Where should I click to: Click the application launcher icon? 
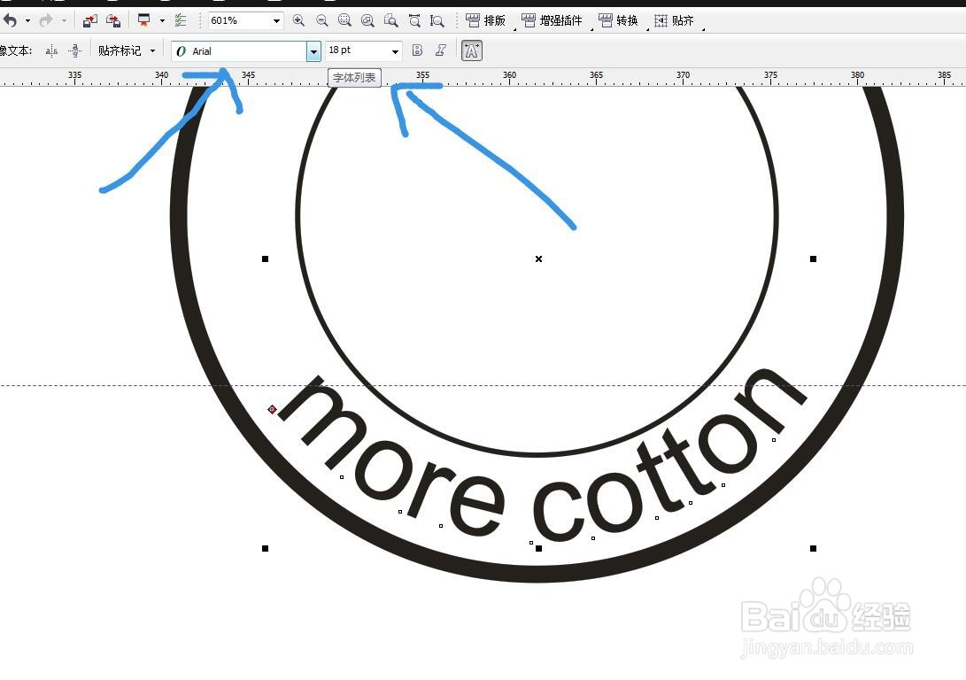click(x=143, y=21)
